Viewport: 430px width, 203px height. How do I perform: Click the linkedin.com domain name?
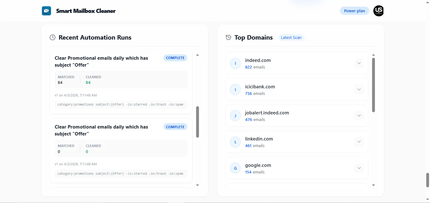[259, 139]
